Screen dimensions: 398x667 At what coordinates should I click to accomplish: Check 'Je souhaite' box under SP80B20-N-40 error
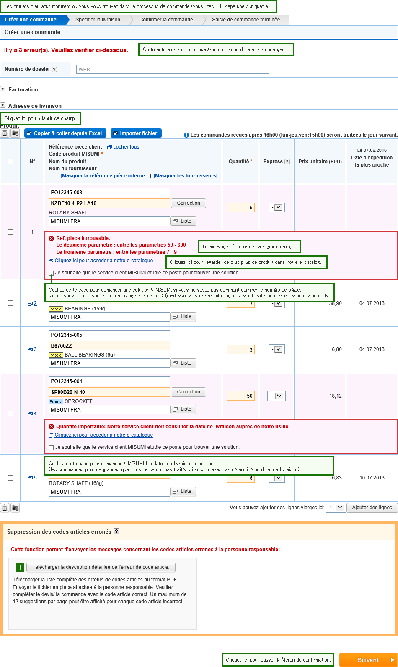point(51,447)
